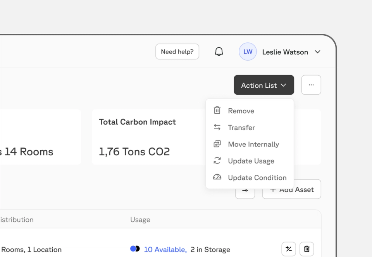The width and height of the screenshot is (372, 257).
Task: Click the notification bell icon
Action: point(219,52)
